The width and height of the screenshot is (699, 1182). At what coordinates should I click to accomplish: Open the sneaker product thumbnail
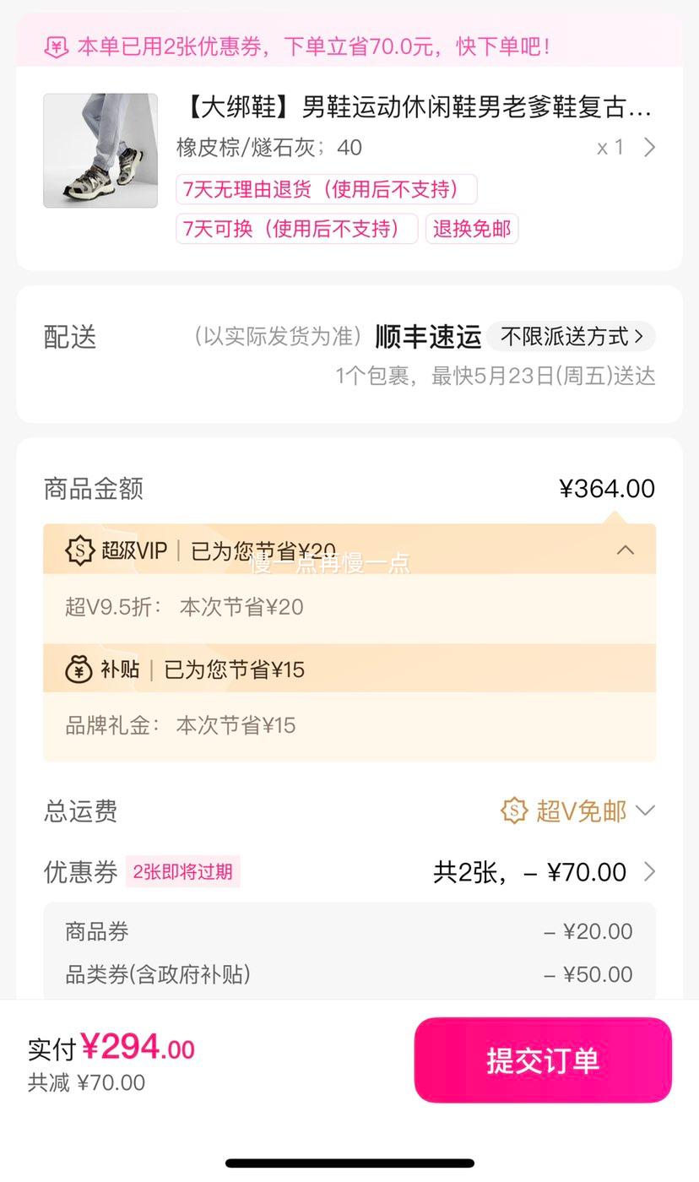[100, 150]
